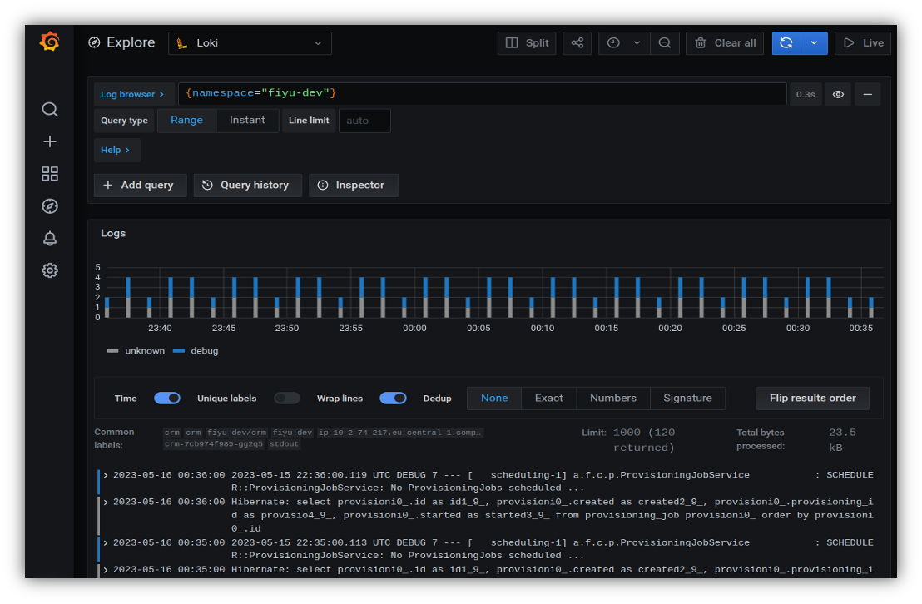
Task: Open the sidebar search icon
Action: pos(50,109)
